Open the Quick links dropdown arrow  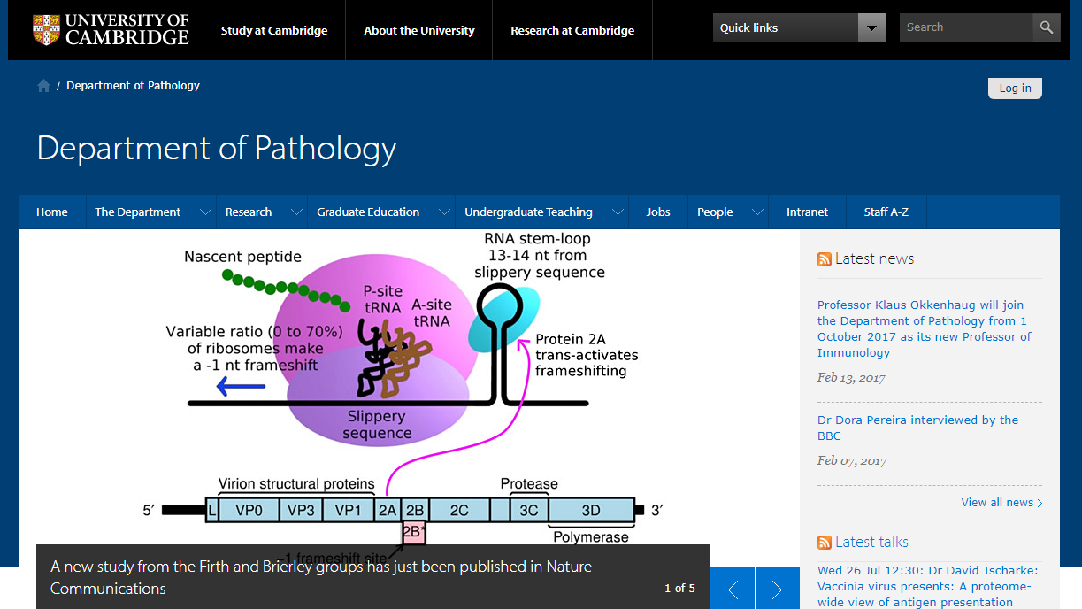tap(871, 27)
